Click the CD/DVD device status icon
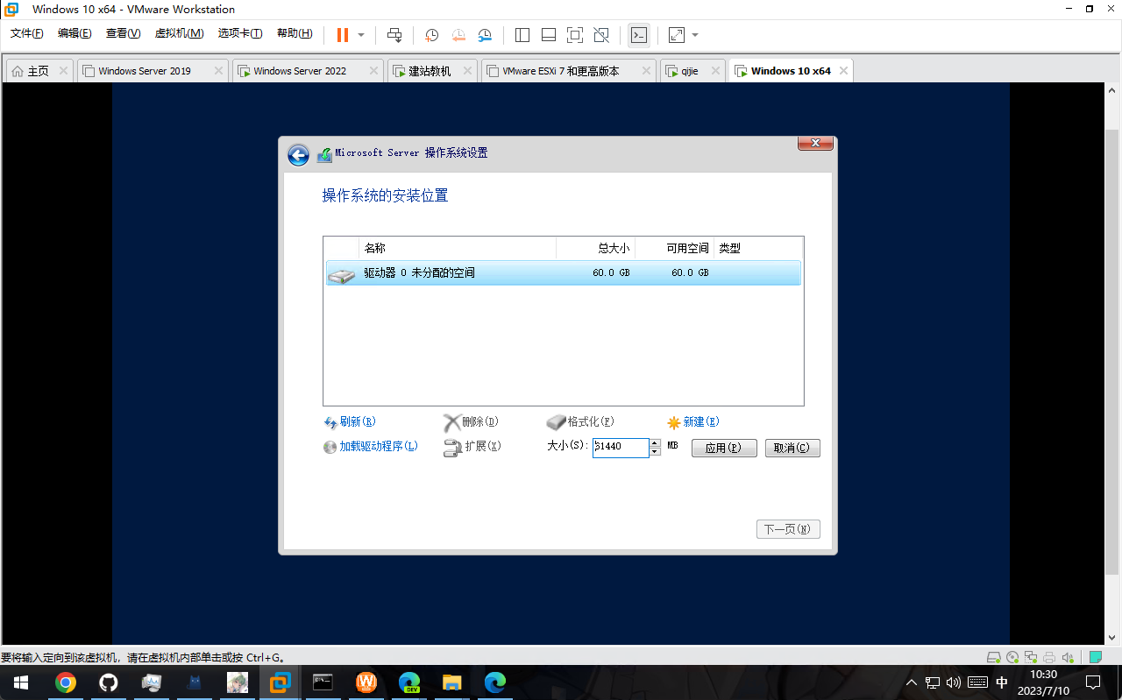Image resolution: width=1122 pixels, height=700 pixels. [x=1012, y=657]
